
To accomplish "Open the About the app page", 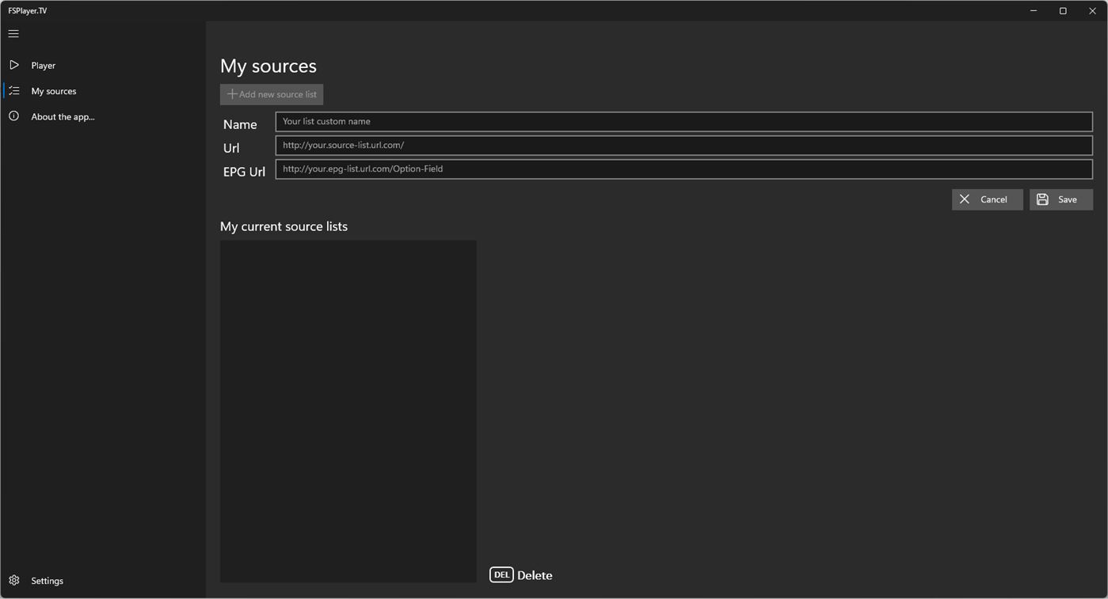I will (62, 116).
